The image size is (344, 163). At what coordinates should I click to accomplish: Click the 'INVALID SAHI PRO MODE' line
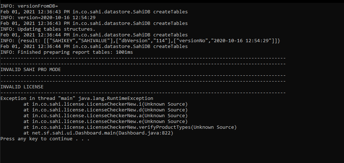[31, 70]
